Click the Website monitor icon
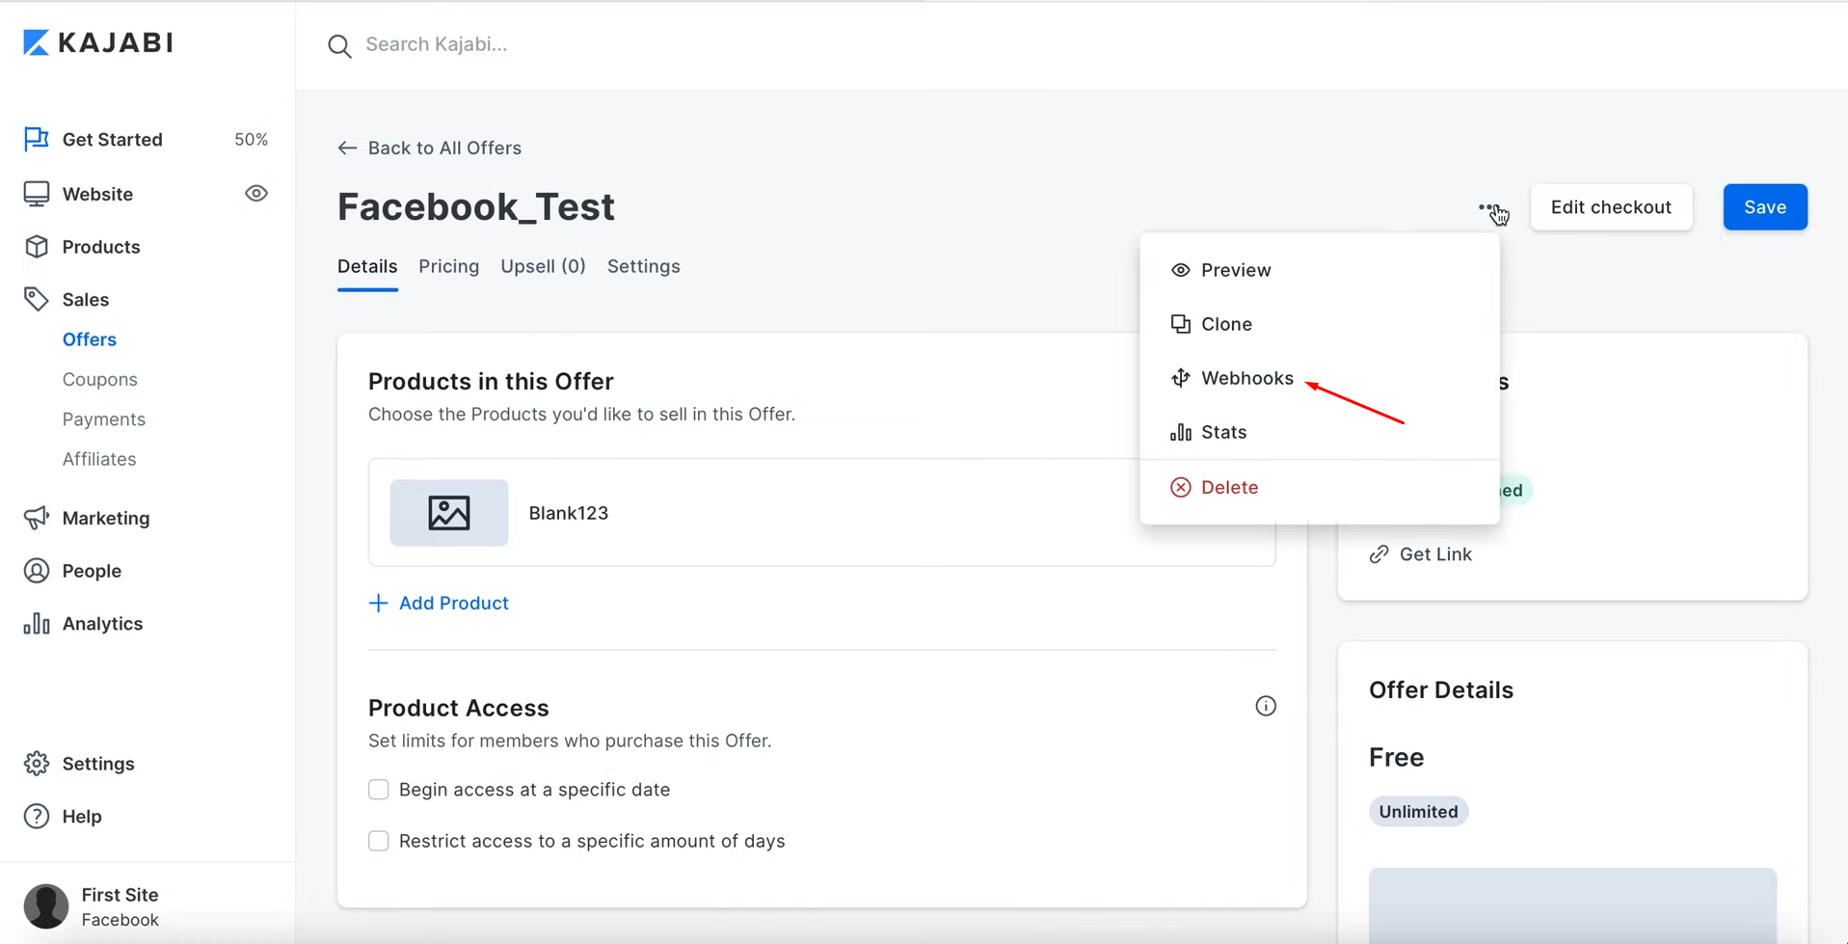Image resolution: width=1848 pixels, height=944 pixels. click(x=37, y=194)
